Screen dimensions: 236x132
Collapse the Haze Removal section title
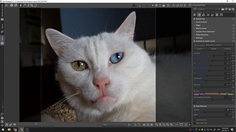click(201, 106)
